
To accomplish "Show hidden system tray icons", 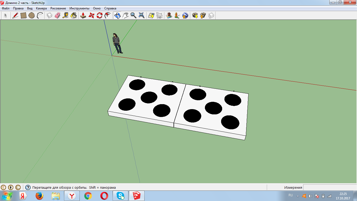I will point(298,196).
